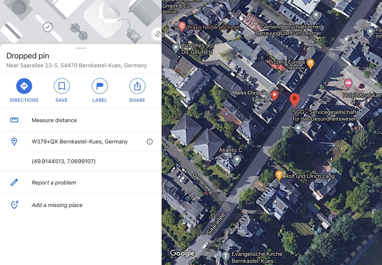This screenshot has height=265, width=382.
Task: Click the Damenweg street label
Action: (203, 183)
